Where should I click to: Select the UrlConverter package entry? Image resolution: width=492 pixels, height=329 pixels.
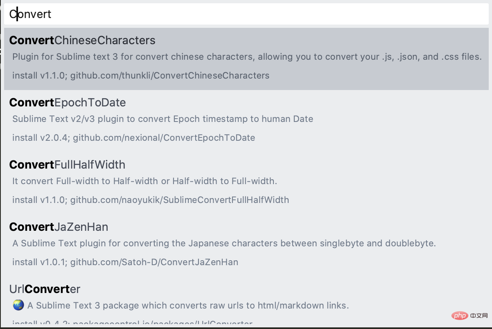[246, 301]
